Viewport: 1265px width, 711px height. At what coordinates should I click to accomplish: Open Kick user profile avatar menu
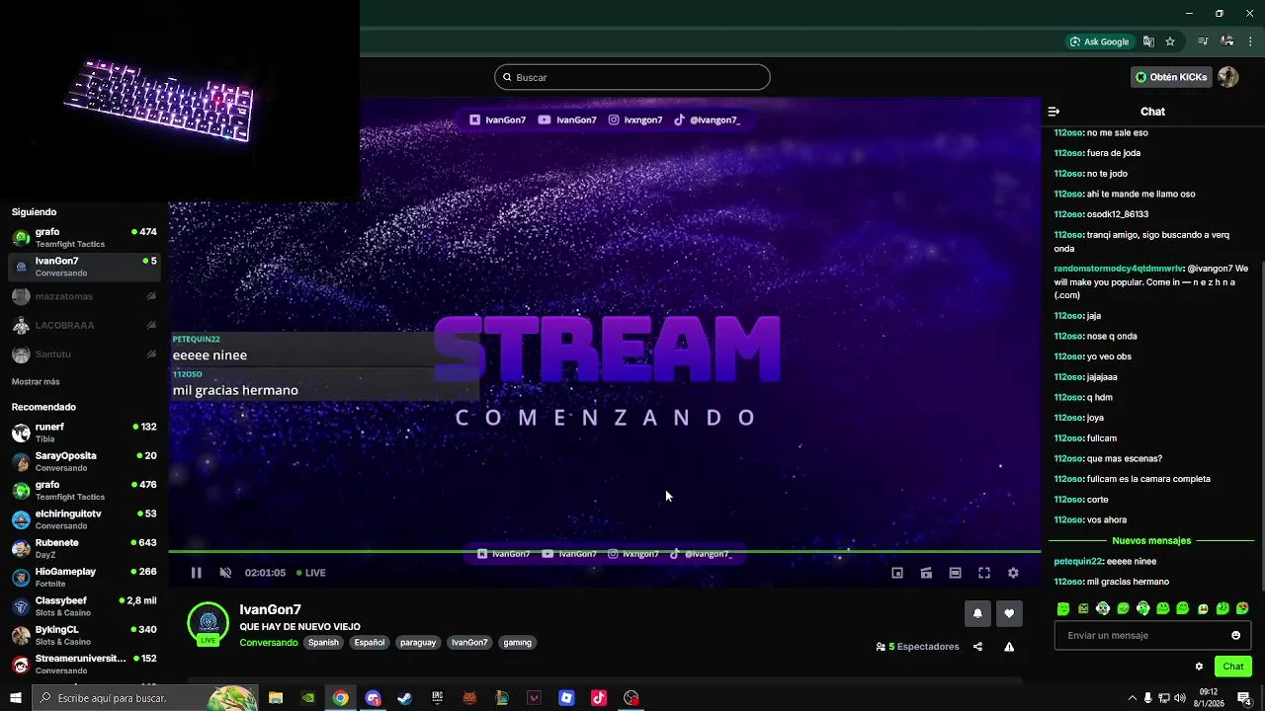[x=1228, y=77]
